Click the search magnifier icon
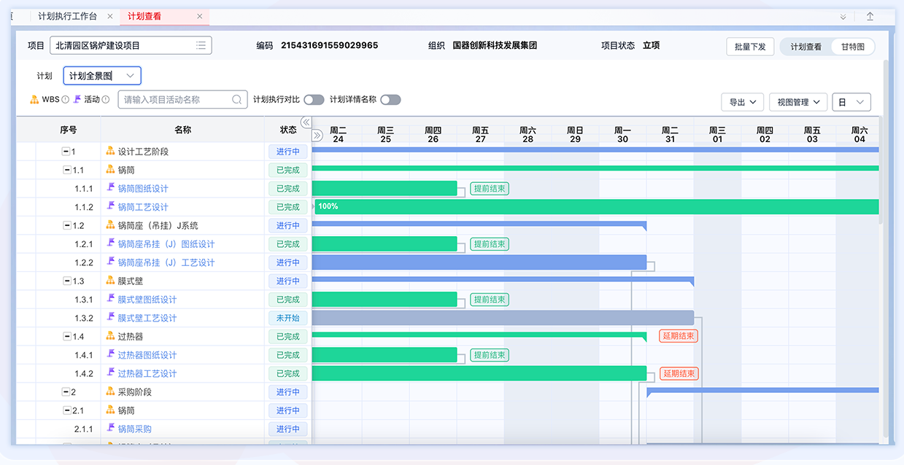The image size is (904, 465). coord(237,100)
